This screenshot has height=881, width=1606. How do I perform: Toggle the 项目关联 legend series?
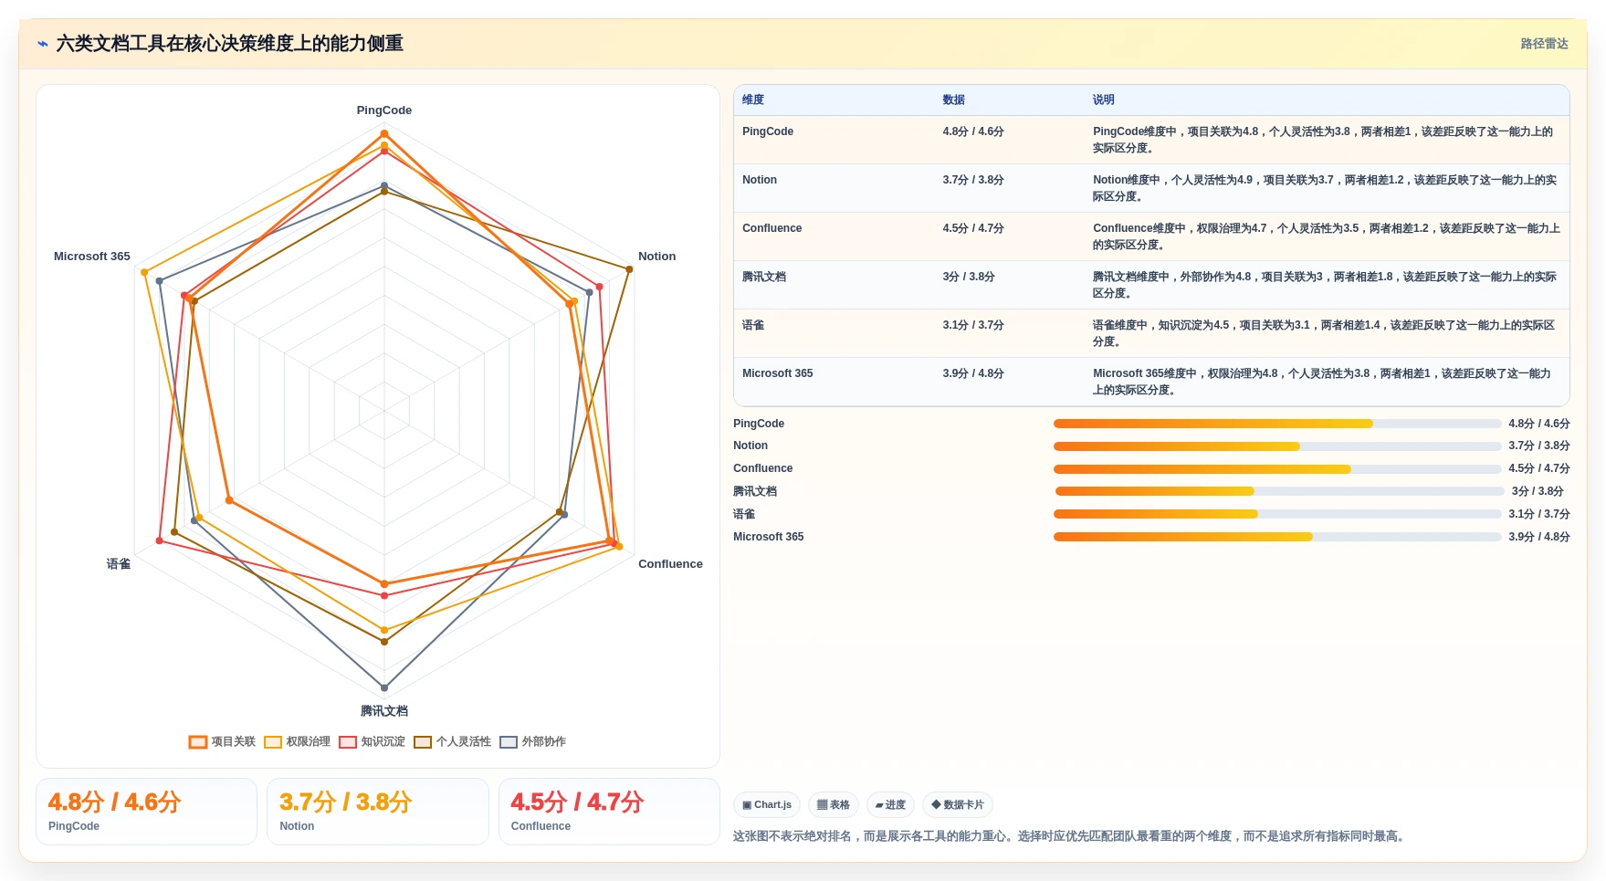(222, 741)
